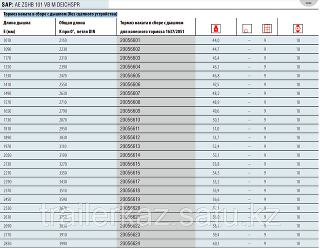
Task: Select part number 20056608
Action: pos(130,102)
